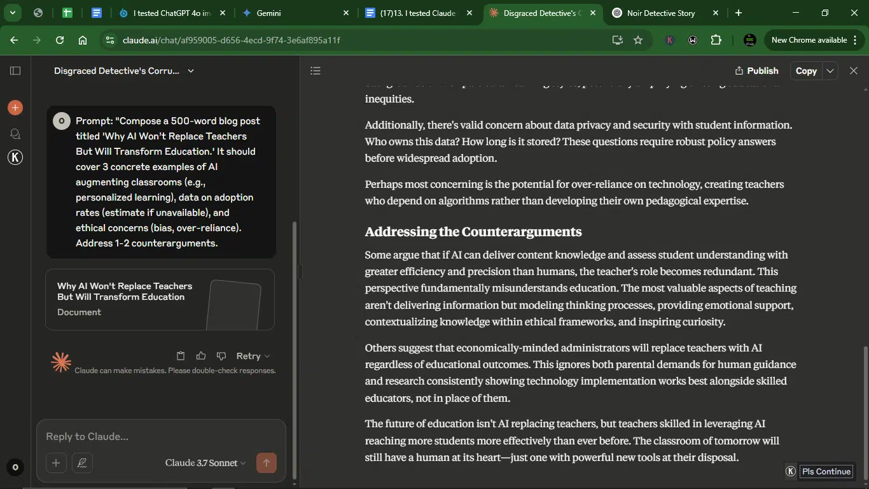869x489 pixels.
Task: Open the 'I tested ChatGPT 4o' tab
Action: click(172, 13)
